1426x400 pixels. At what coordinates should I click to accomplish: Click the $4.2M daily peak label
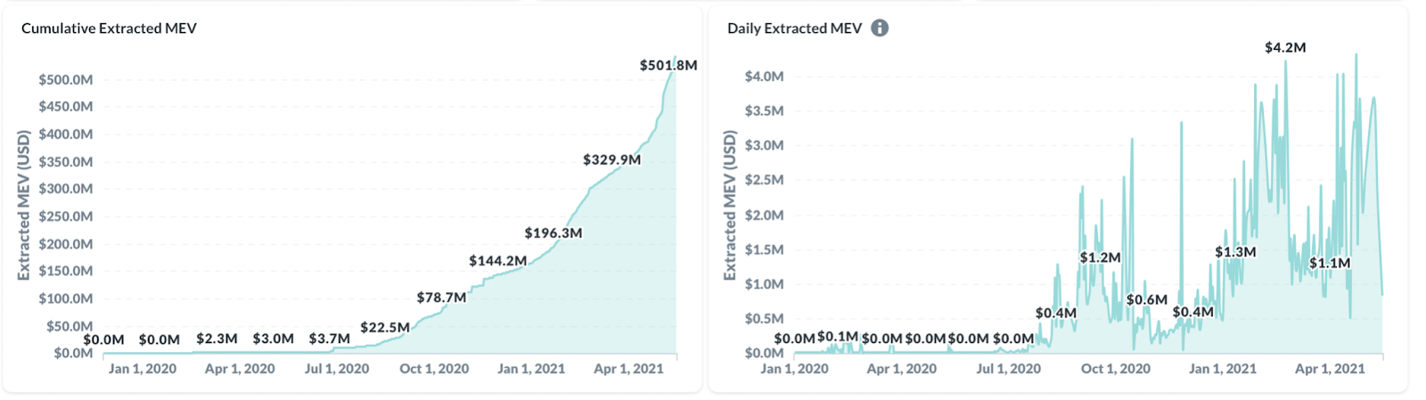click(x=1285, y=47)
